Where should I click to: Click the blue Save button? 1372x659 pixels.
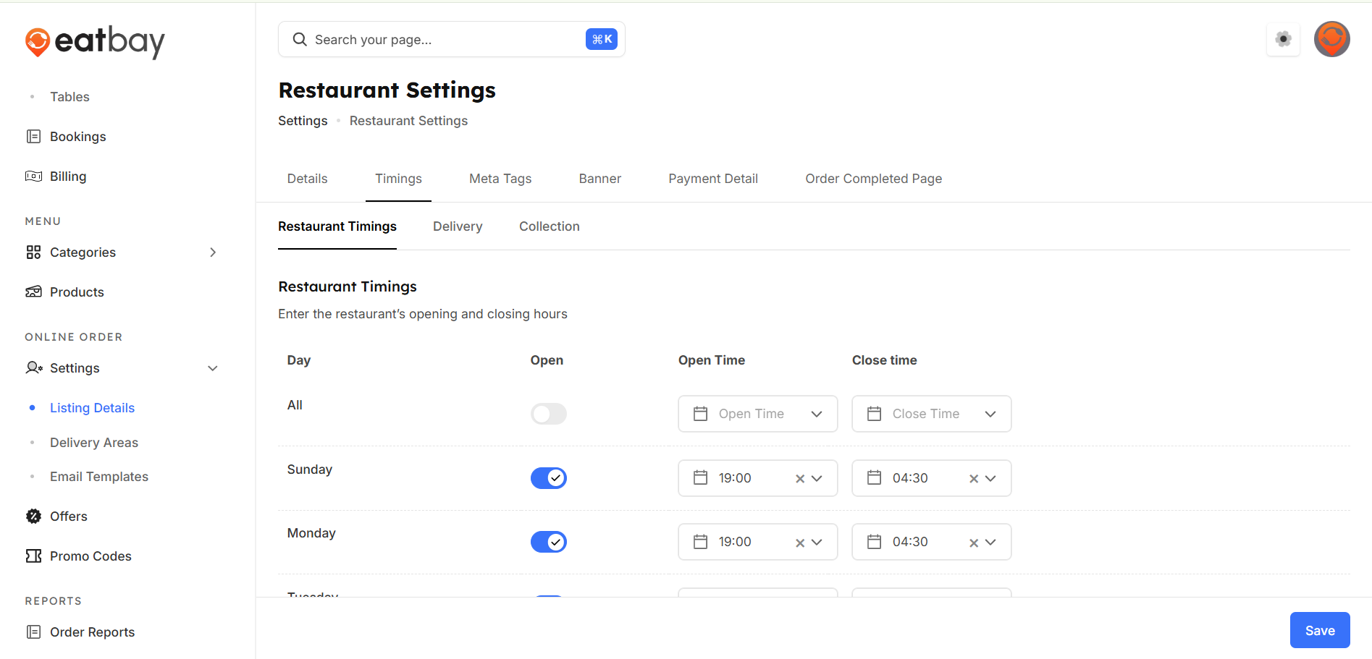click(1319, 630)
